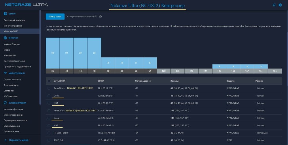The image size is (288, 145).
Task: Sort by Сигнал, дБм column header
Action: coord(142,81)
